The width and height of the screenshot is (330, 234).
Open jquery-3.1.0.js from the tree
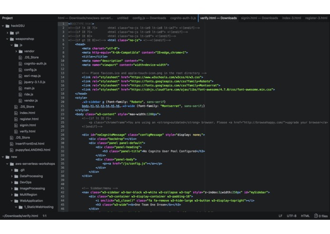(35, 82)
